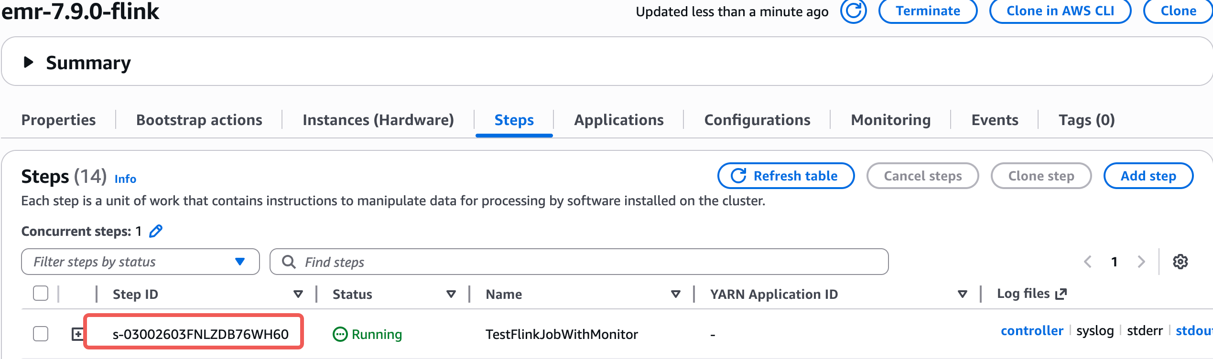This screenshot has height=359, width=1213.
Task: Click the pencil icon to edit concurrent steps
Action: (x=156, y=231)
